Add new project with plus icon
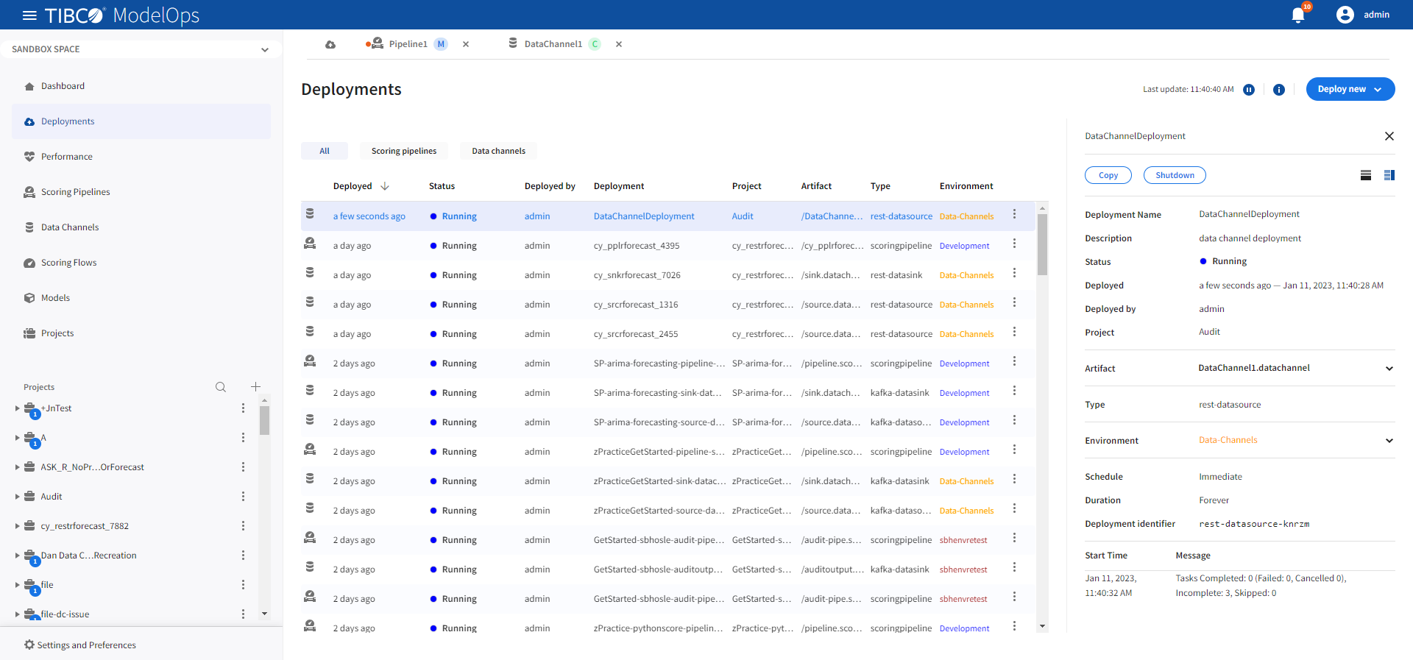1413x660 pixels. point(255,387)
